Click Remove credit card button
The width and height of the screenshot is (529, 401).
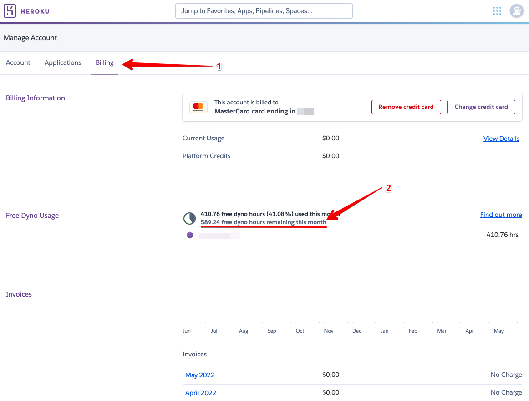pos(406,107)
